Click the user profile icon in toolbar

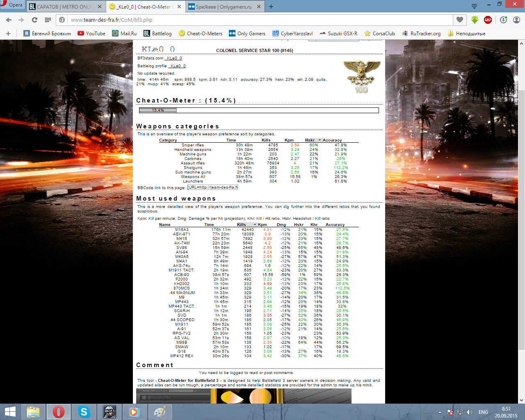tap(516, 20)
